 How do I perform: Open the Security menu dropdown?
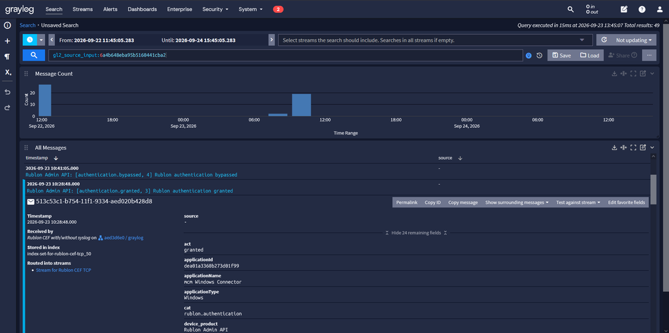tap(216, 9)
